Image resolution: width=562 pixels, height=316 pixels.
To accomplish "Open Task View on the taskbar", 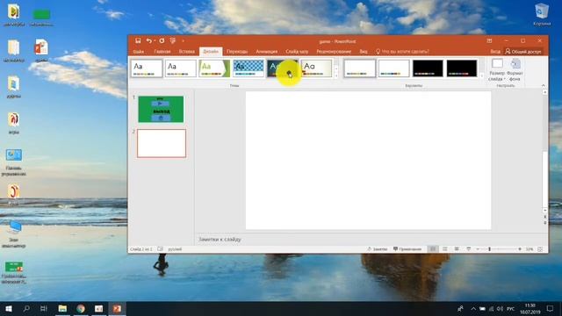I will click(x=44, y=308).
